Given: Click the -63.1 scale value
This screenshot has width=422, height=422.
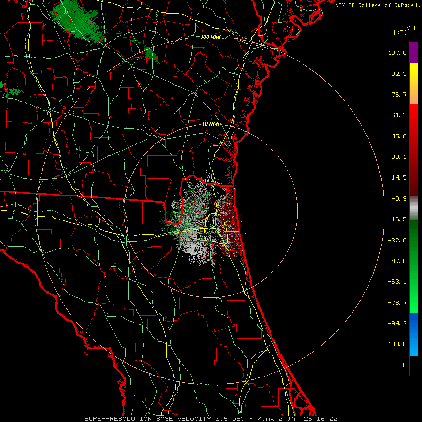Looking at the screenshot, I should click(x=397, y=282).
